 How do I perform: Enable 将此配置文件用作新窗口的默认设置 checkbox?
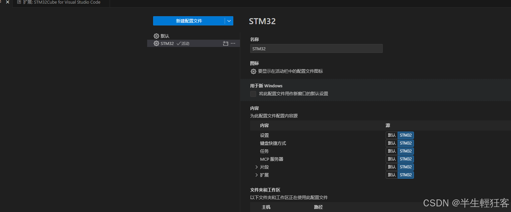coord(253,94)
